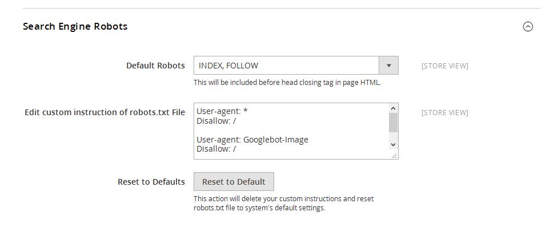Click the robots.txt textarea scrollbar thumb

click(x=393, y=123)
